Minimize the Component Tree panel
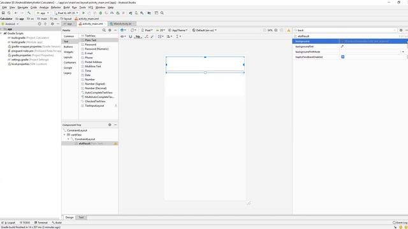Screen dimensions: 408x229 (115, 125)
